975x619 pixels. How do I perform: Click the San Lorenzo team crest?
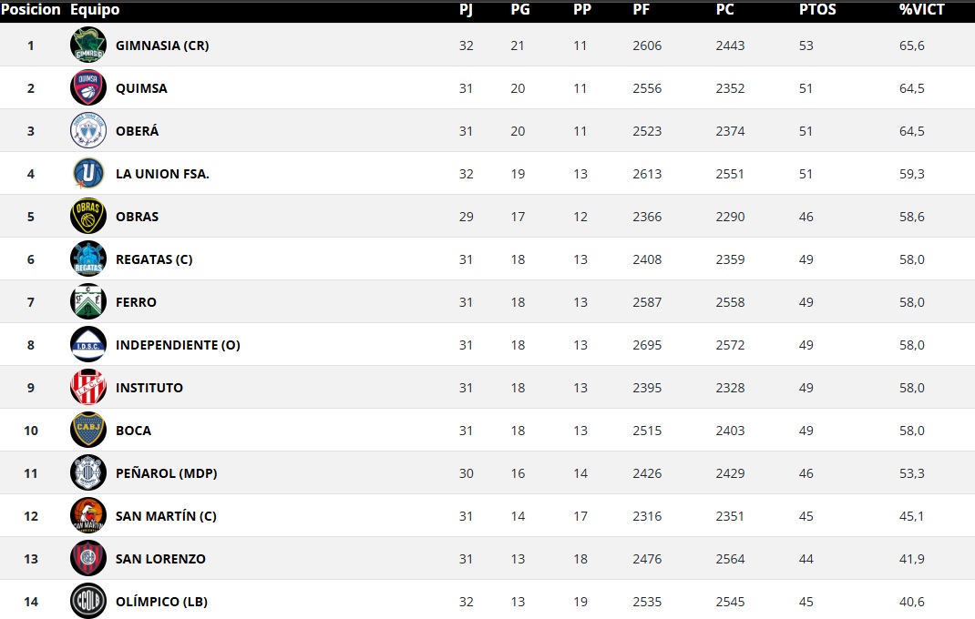click(x=88, y=559)
